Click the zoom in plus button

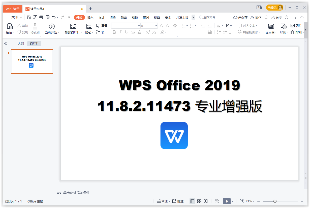[302, 201]
